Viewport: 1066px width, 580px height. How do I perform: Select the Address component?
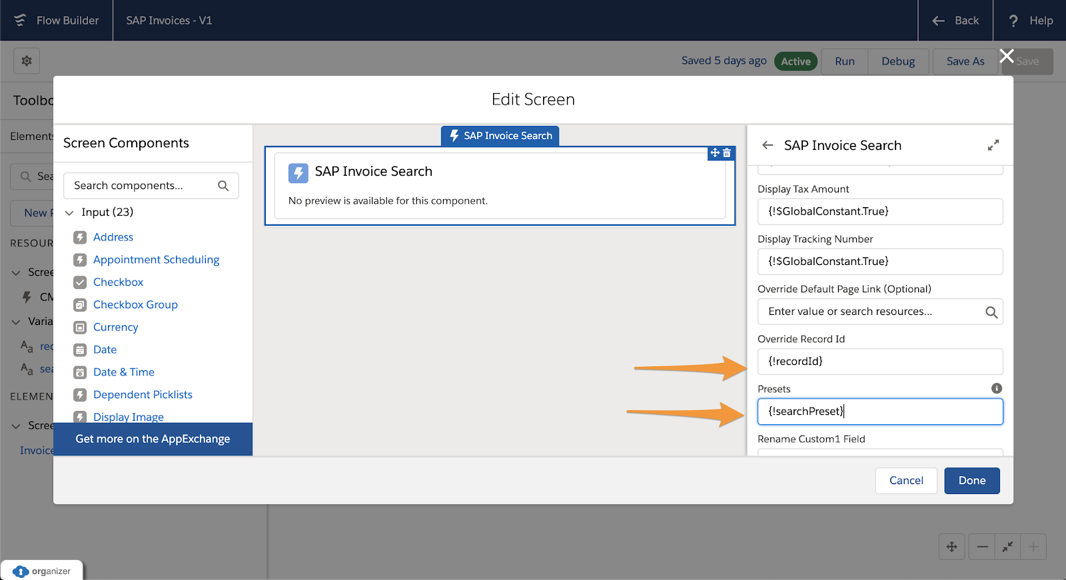113,237
